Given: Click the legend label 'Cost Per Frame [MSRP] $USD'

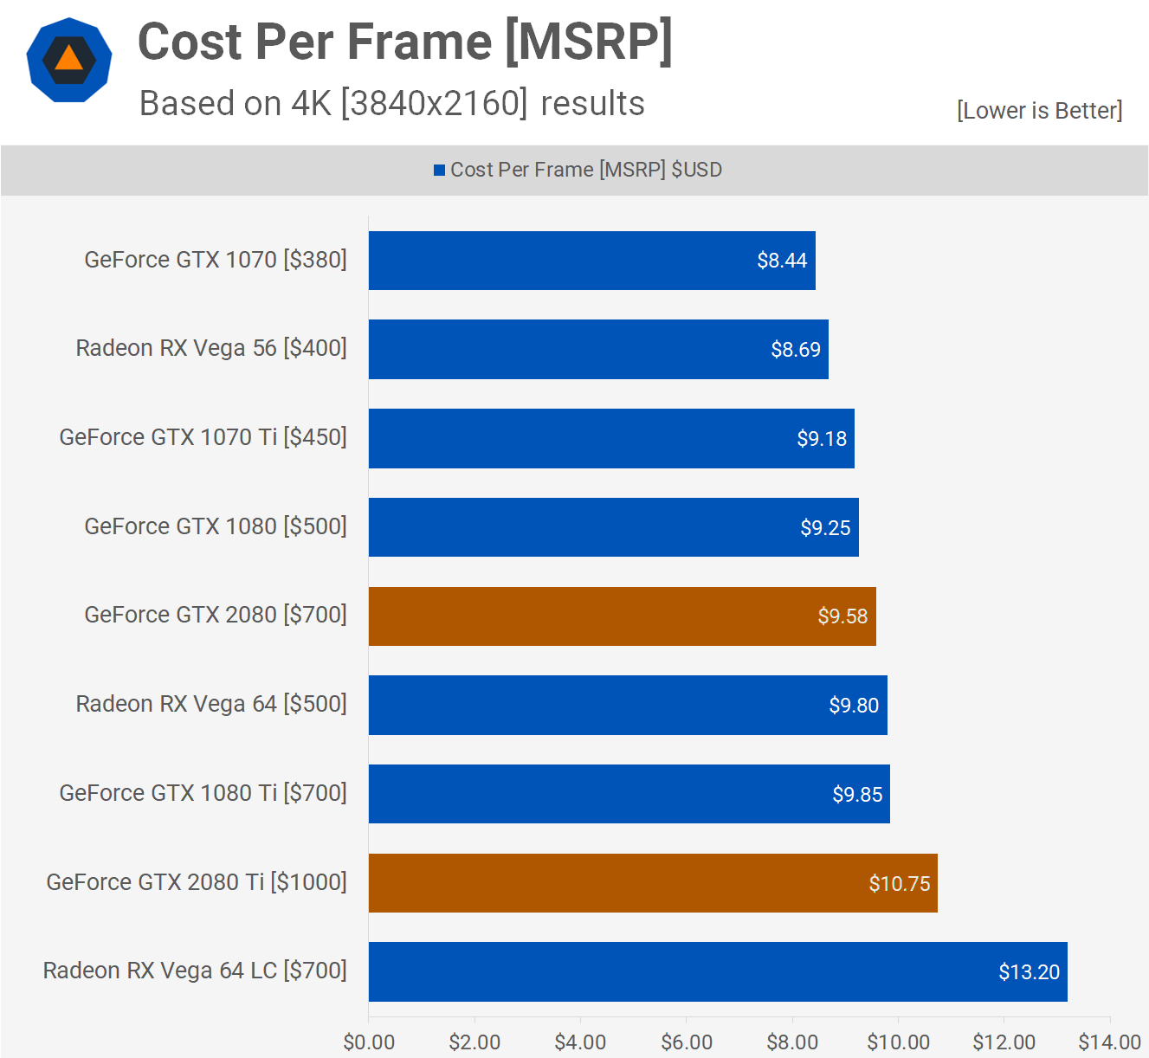Looking at the screenshot, I should [x=586, y=170].
